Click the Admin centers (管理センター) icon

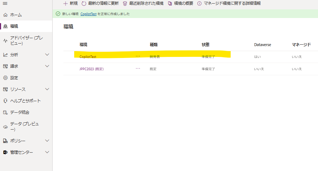click(x=5, y=152)
